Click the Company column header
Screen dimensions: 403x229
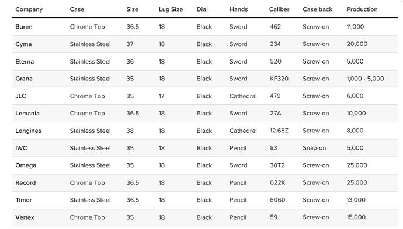29,9
